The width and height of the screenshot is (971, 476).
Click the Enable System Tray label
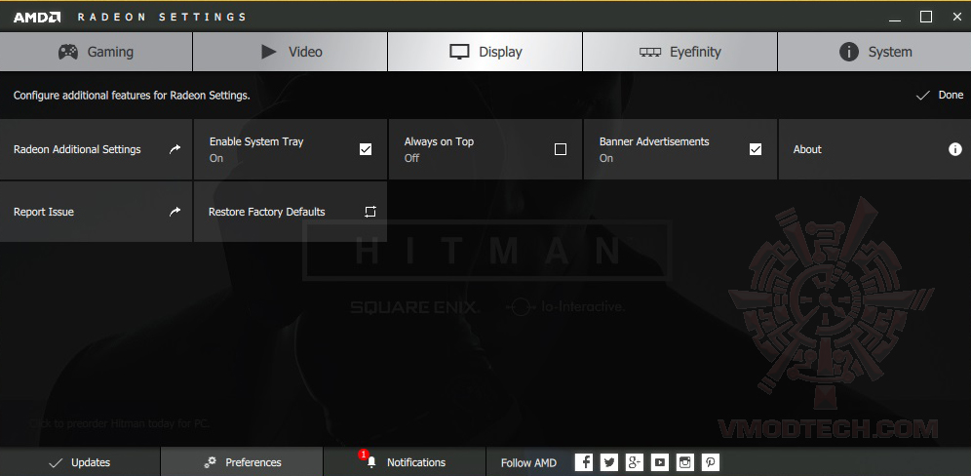[x=256, y=141]
